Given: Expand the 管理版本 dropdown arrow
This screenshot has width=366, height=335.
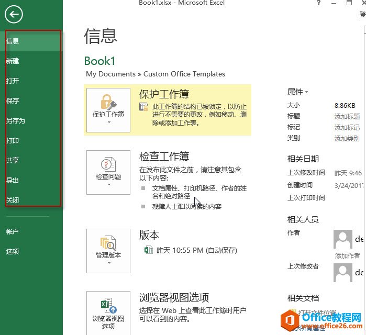Looking at the screenshot, I should click(109, 263).
